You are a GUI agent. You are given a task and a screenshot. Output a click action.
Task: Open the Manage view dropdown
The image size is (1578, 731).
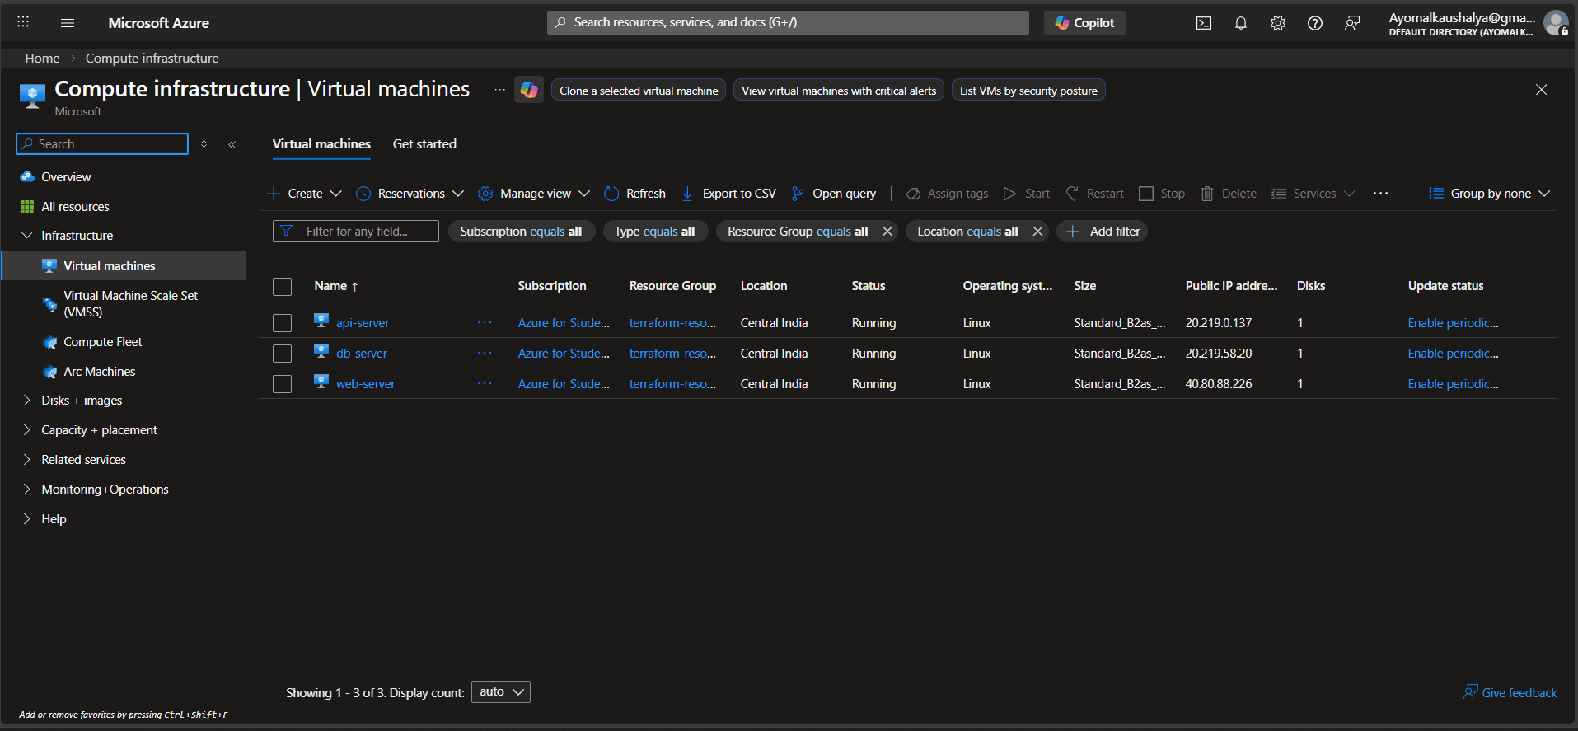coord(534,194)
